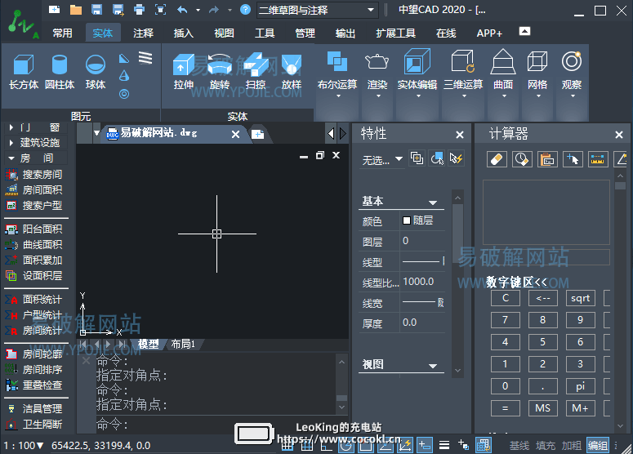
Task: Open the 二维草图与注释 workspace dropdown
Action: [x=317, y=10]
